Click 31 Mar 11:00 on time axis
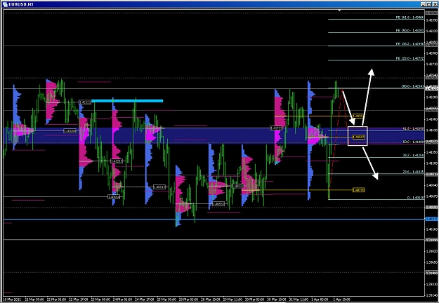The image size is (439, 303). pyautogui.click(x=299, y=299)
